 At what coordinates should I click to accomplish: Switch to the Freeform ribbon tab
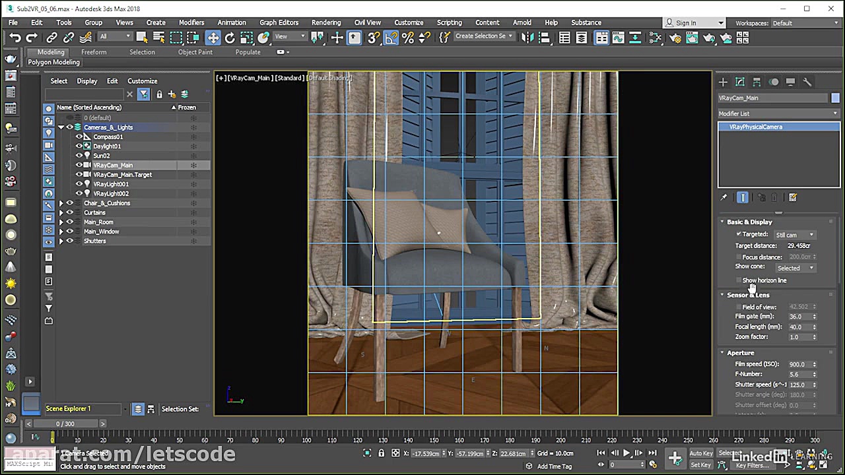(93, 51)
